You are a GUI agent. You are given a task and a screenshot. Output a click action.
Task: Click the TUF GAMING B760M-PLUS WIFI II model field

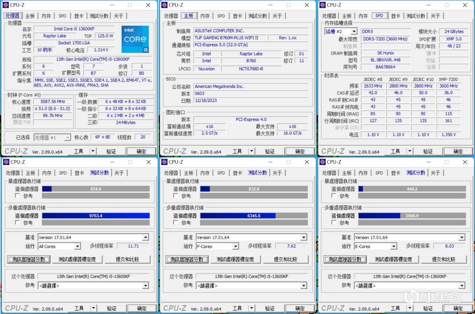230,38
